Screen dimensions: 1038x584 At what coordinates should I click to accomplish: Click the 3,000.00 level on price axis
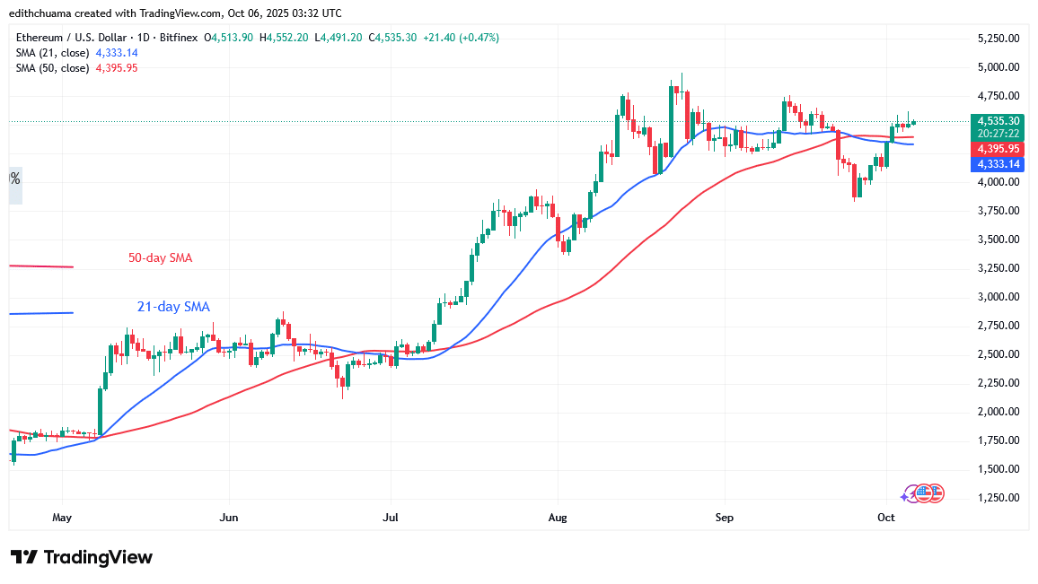(998, 297)
